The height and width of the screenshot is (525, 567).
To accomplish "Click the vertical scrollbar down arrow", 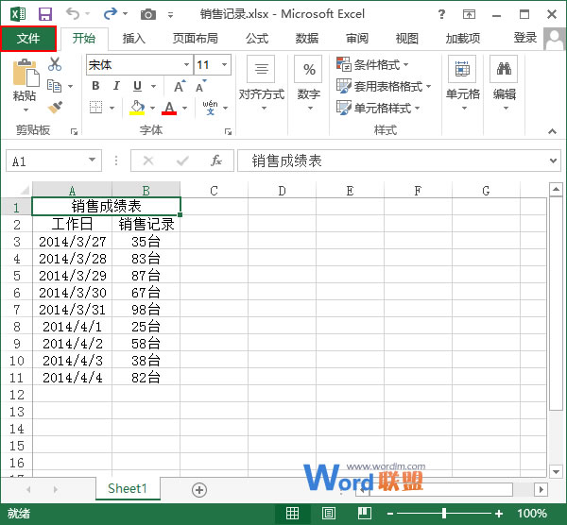I will click(556, 471).
